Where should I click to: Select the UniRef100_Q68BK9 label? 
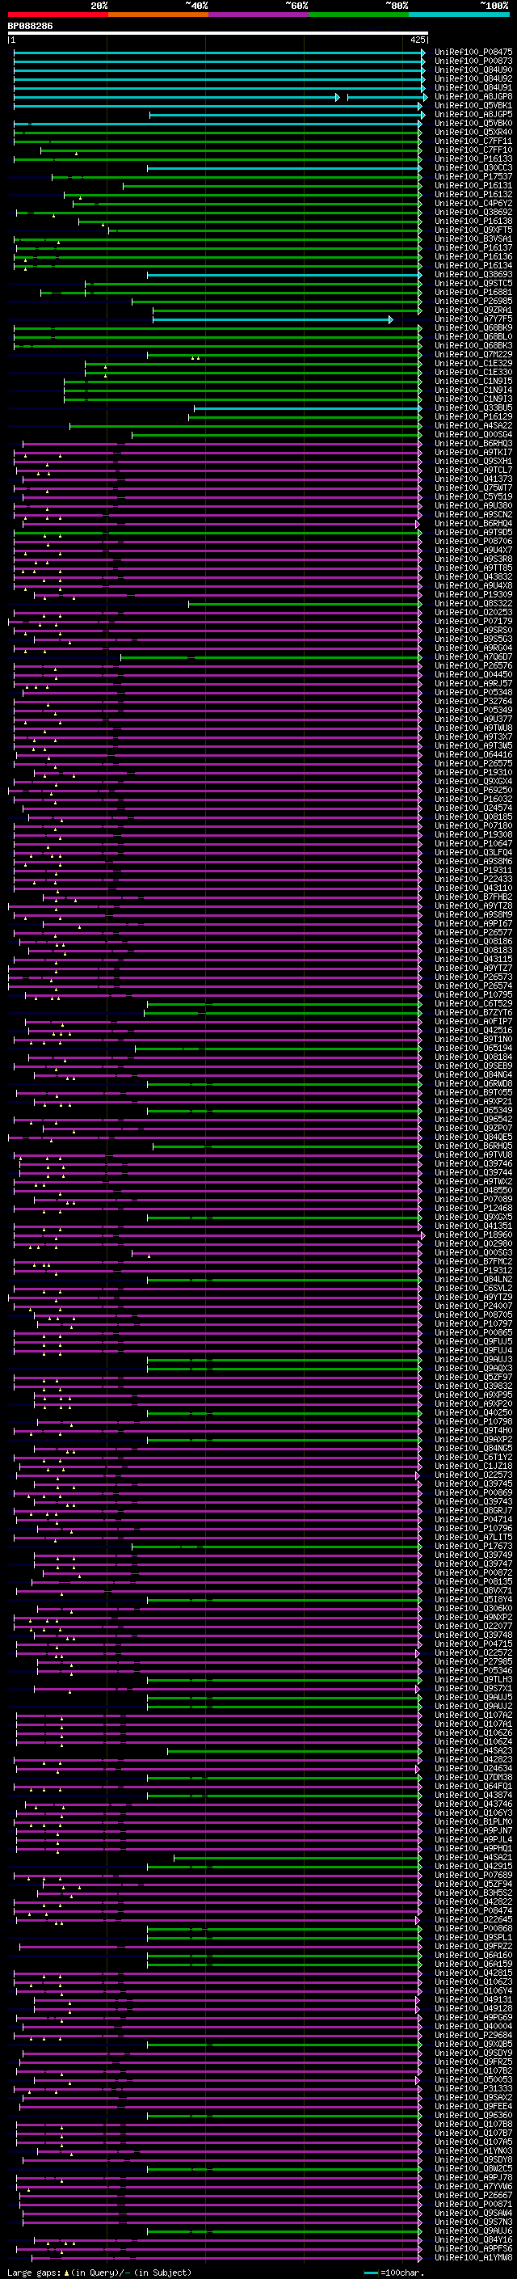[x=473, y=328]
